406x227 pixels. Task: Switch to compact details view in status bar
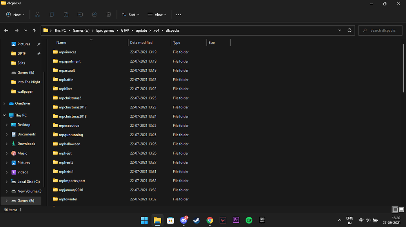(395, 210)
